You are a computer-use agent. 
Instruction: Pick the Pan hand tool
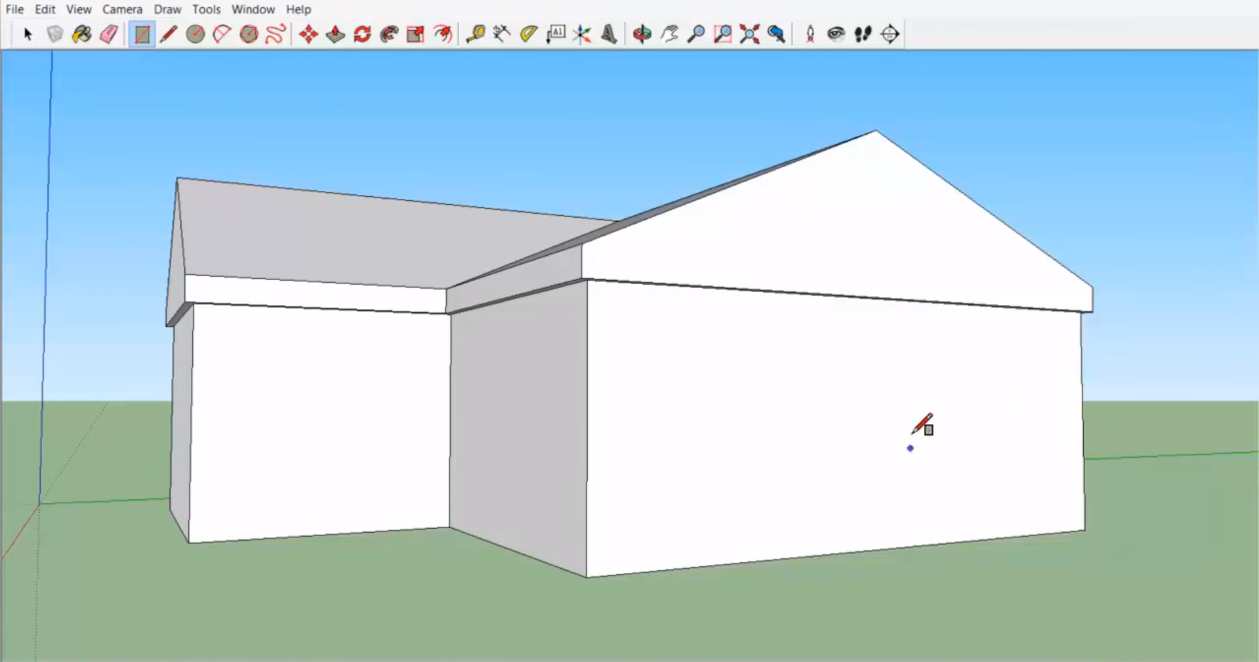[x=669, y=34]
